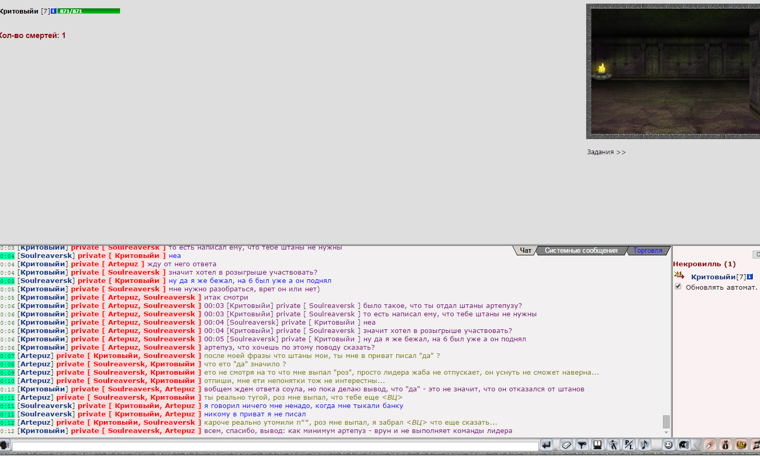Click the crossed tools icon at toolbar's end
760x457 pixels.
coord(755,445)
